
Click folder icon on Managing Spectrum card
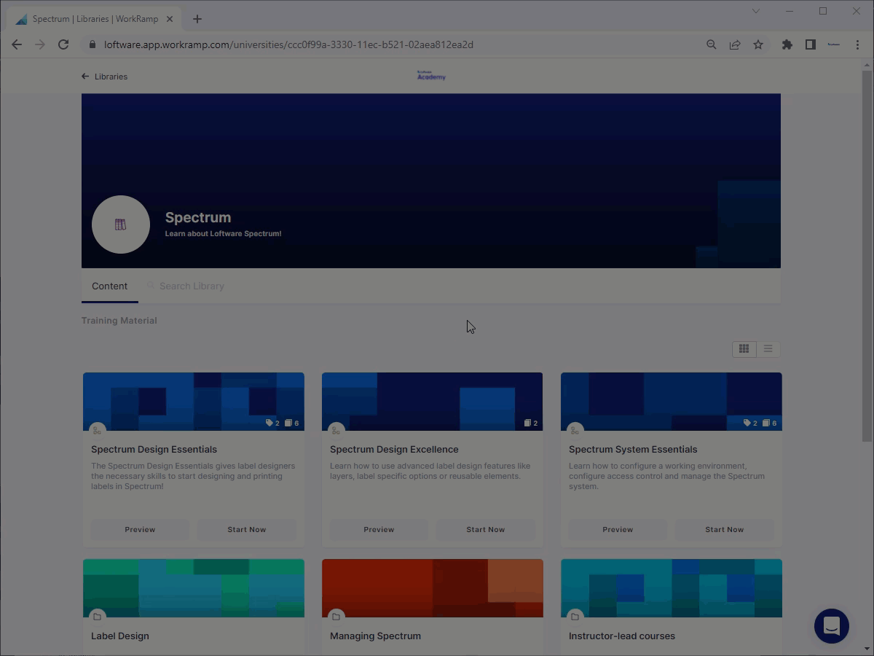pyautogui.click(x=336, y=617)
